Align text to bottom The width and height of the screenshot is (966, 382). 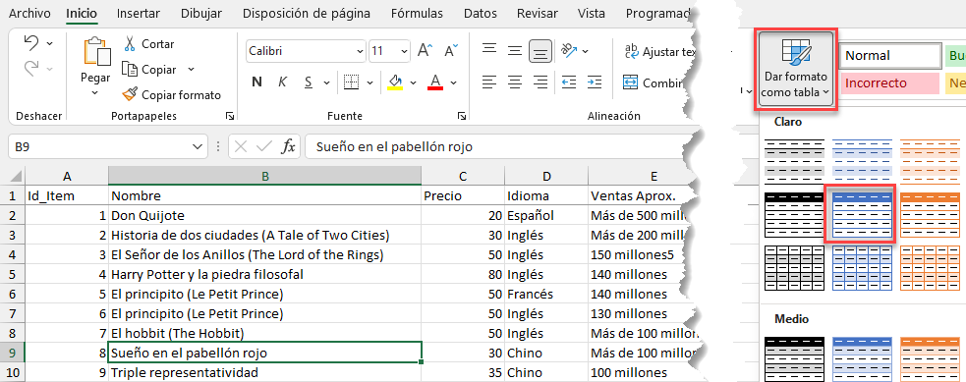540,52
